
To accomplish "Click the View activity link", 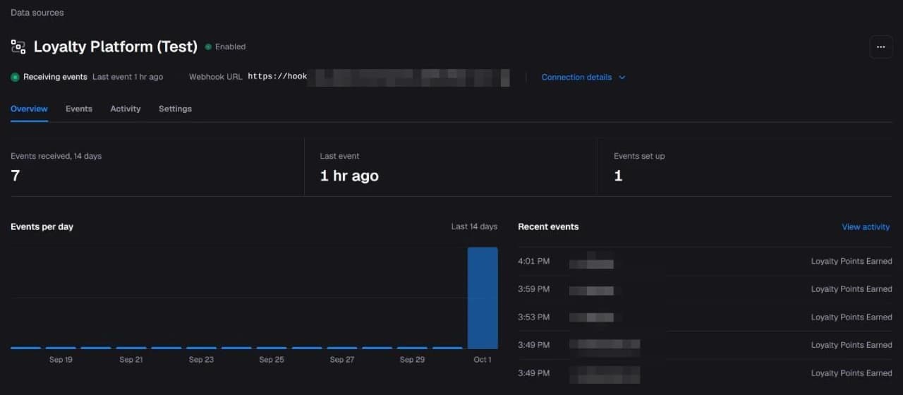I will click(x=866, y=226).
